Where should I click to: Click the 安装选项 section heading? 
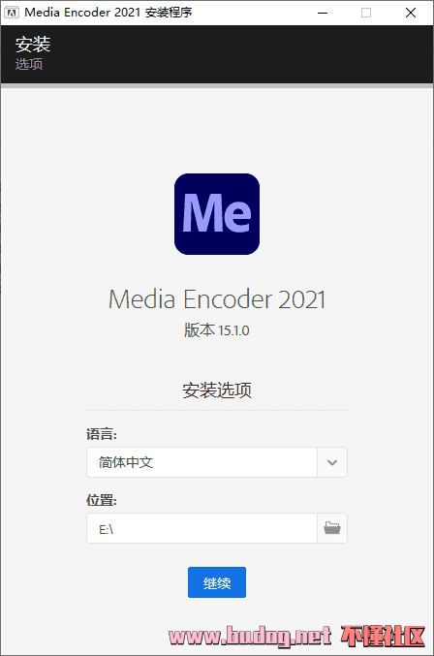click(x=217, y=390)
